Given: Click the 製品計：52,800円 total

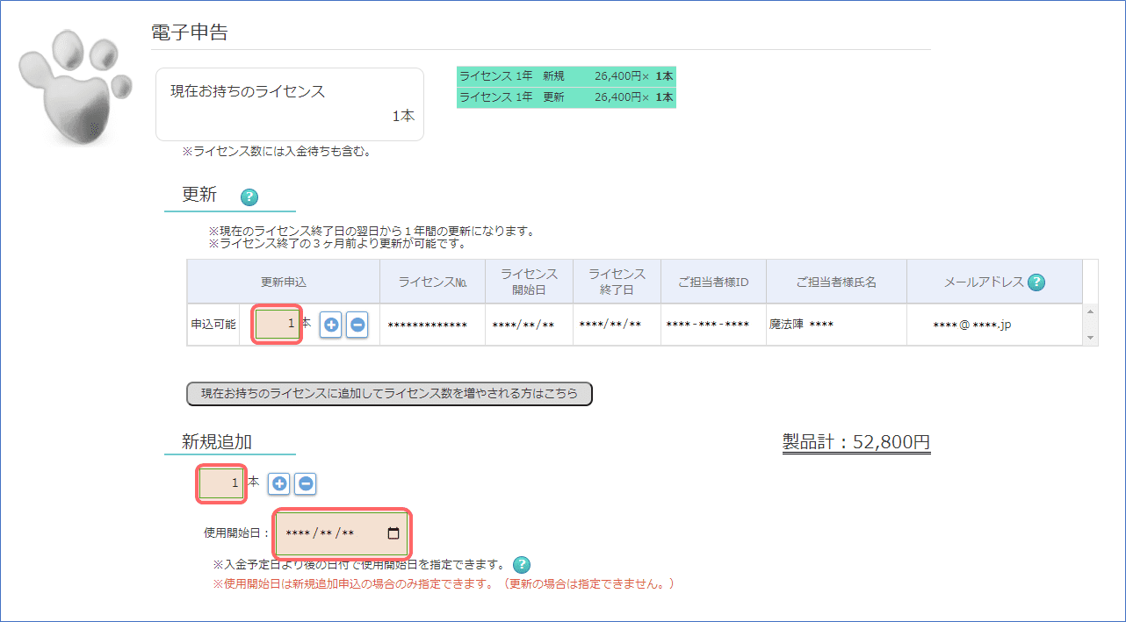Looking at the screenshot, I should pyautogui.click(x=856, y=442).
